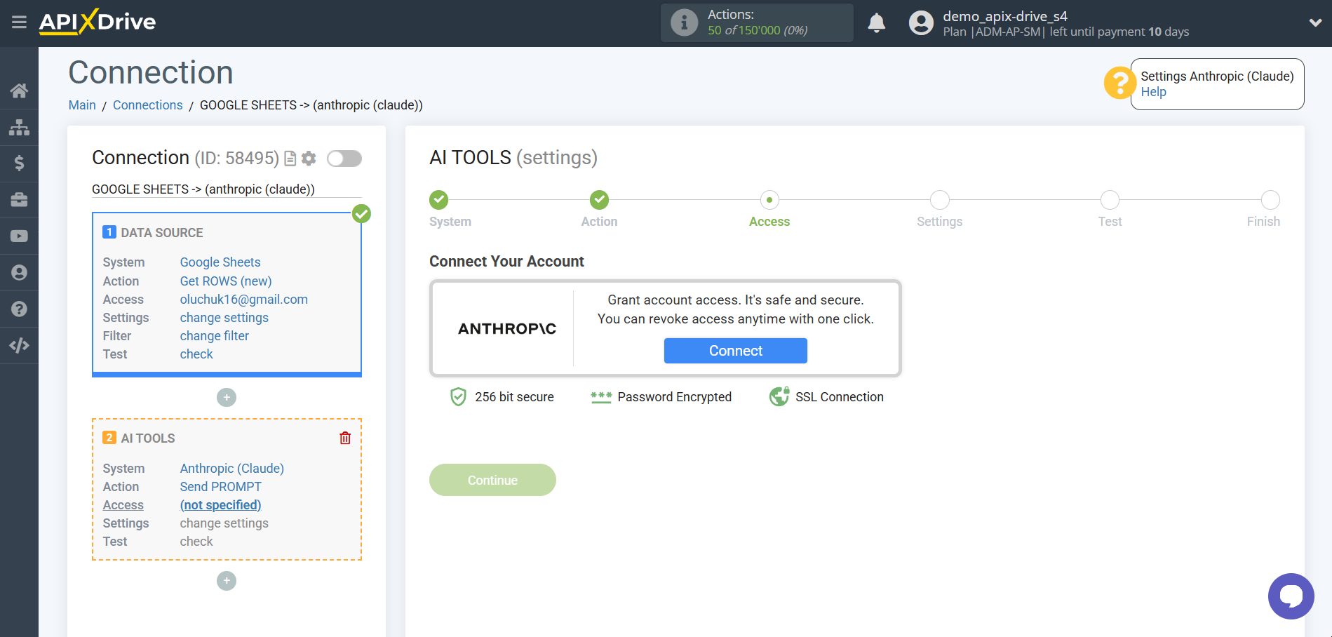Open the billing dollar sidebar icon
This screenshot has height=637, width=1332.
(x=19, y=163)
